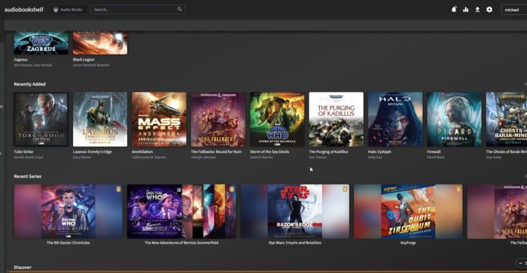
Task: Click the book count badge on the KeyForge series
Action: 458,189
